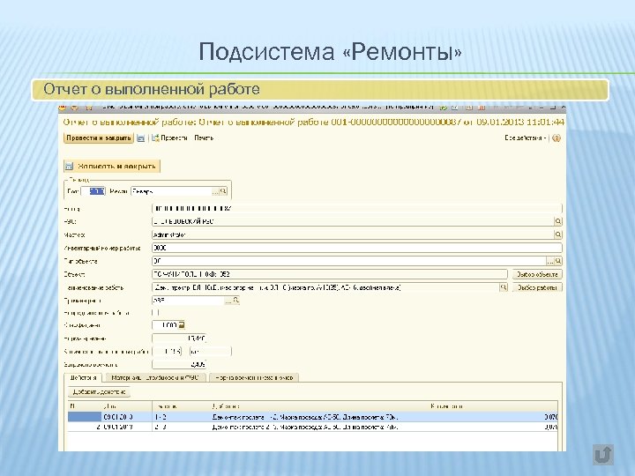Click the 'Тип объекта' input field
The image size is (635, 476).
[348, 261]
